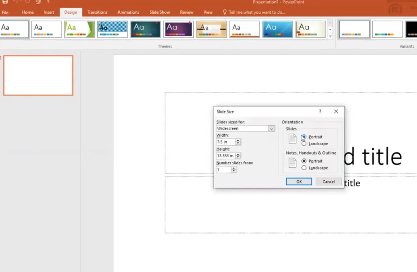Select Landscape for Notes, Handouts & Outline
The image size is (417, 272).
tap(304, 168)
